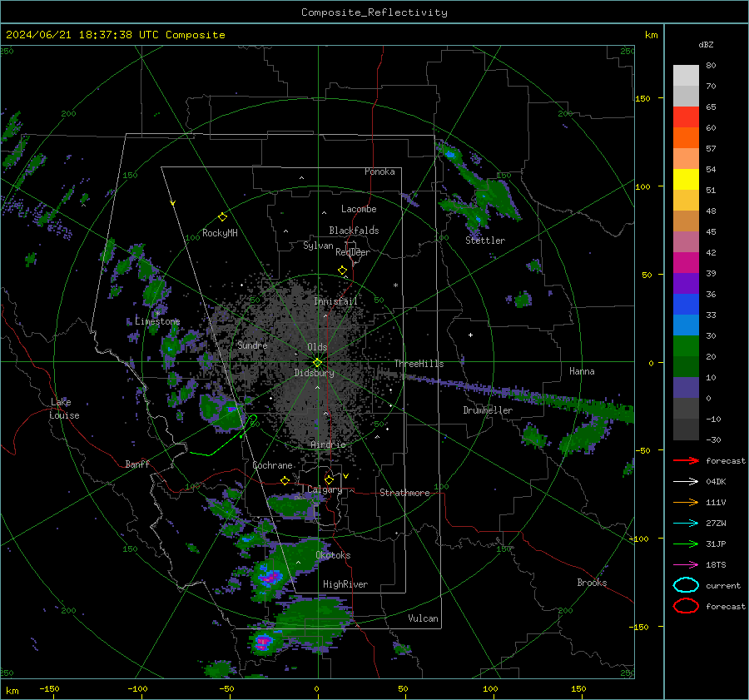Click the Brooks label

click(592, 583)
